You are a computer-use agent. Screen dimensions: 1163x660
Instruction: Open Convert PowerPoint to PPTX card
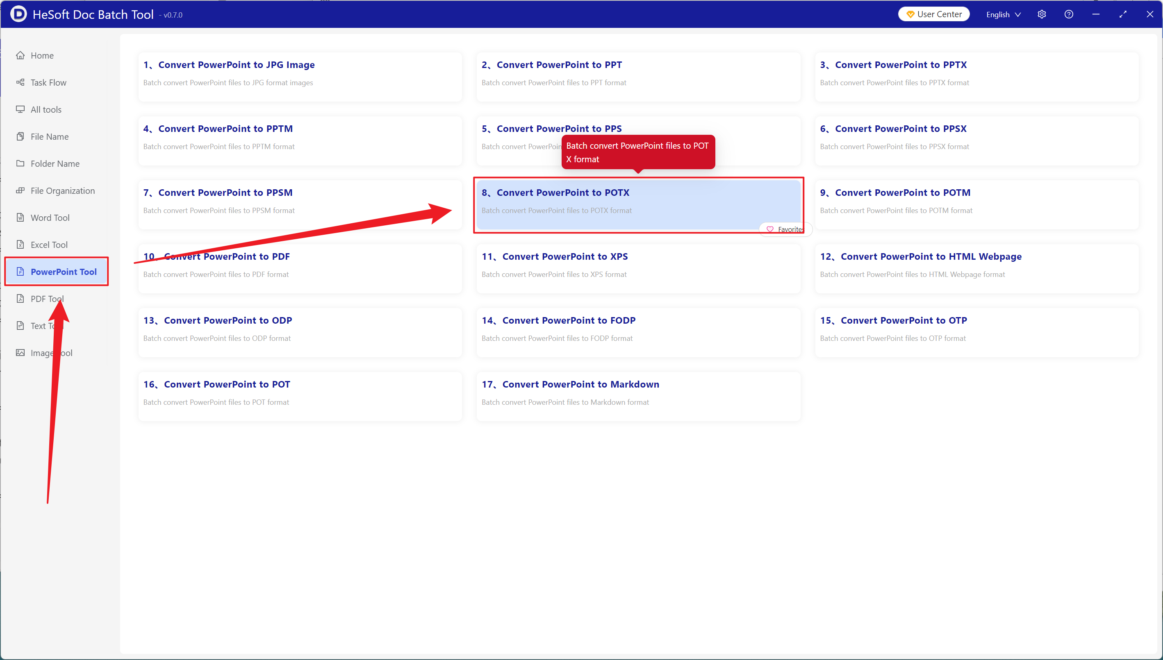click(976, 77)
